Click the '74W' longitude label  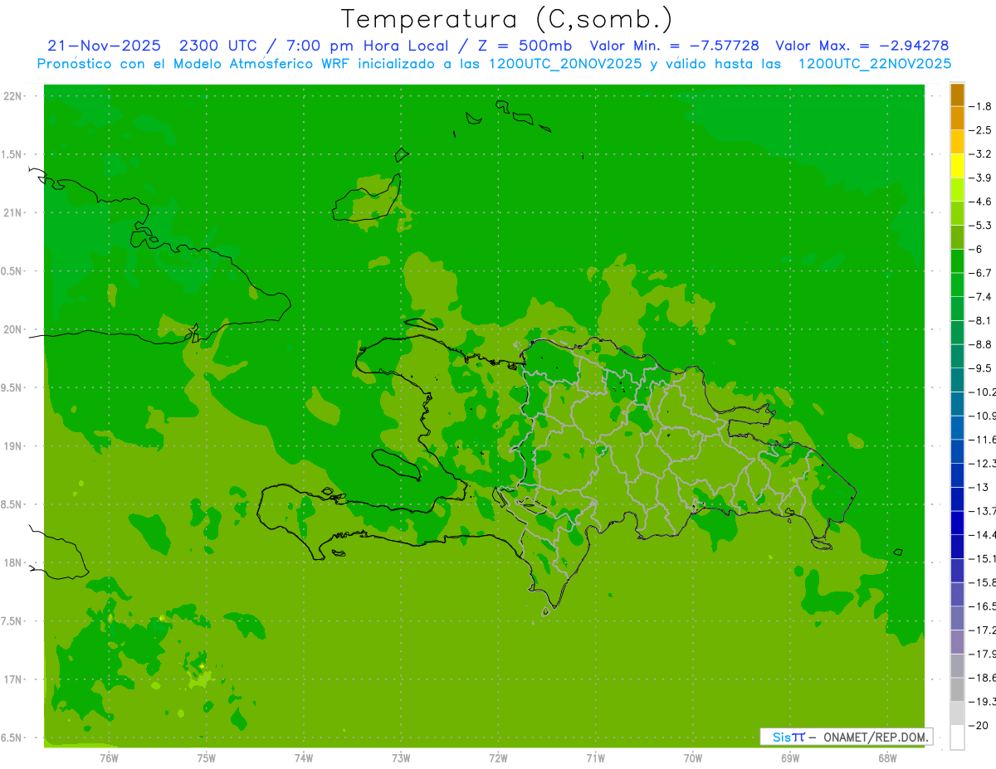[x=303, y=758]
